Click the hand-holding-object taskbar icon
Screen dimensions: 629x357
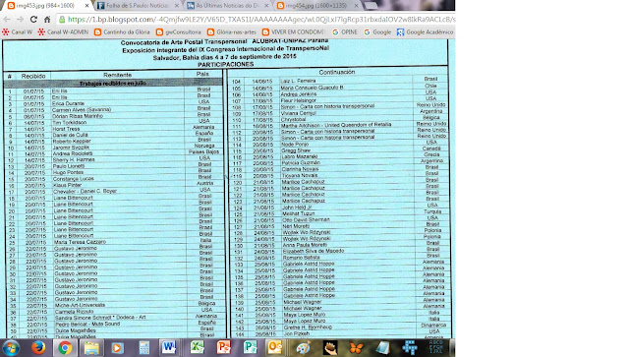click(330, 348)
